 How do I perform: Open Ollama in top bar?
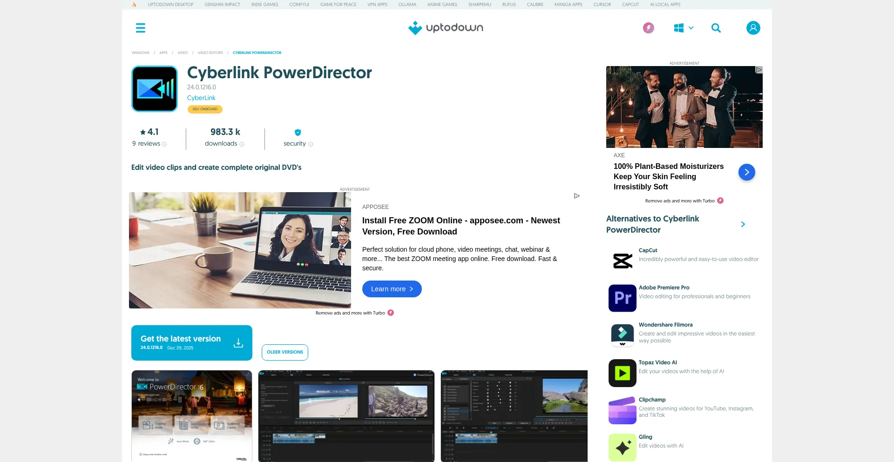407,5
